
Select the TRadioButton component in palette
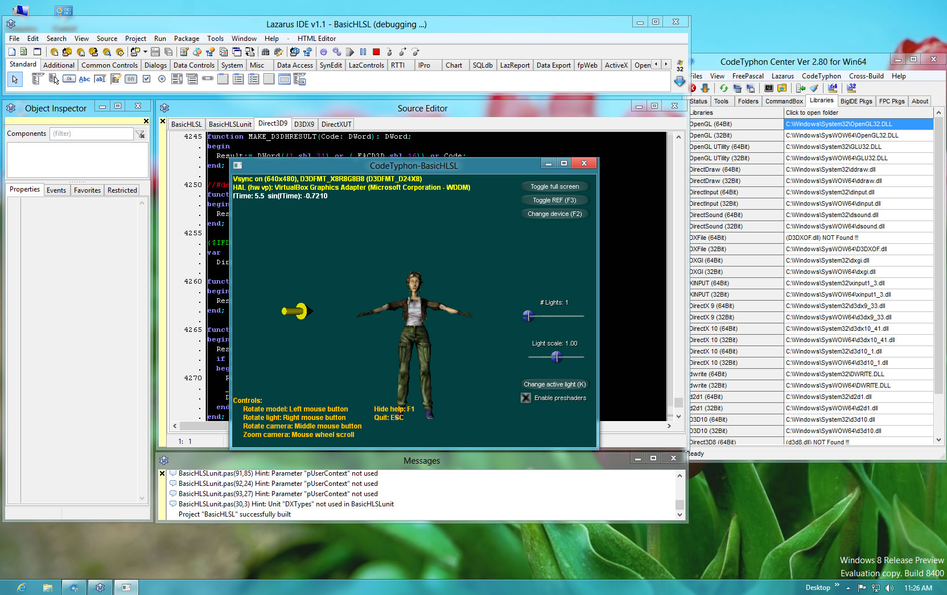point(162,79)
